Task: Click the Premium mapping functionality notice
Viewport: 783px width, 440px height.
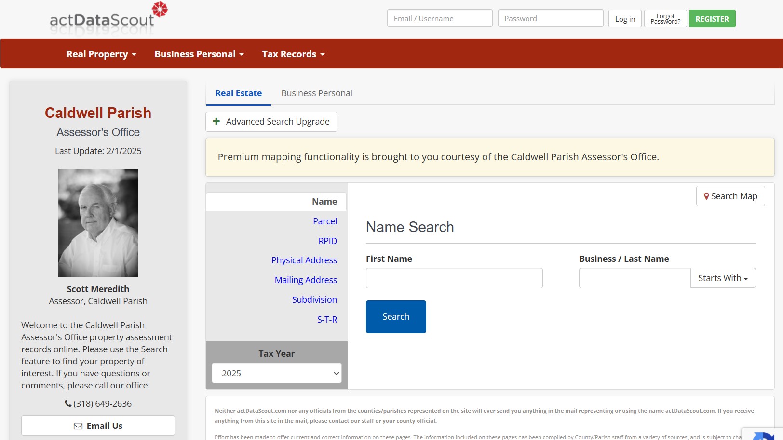Action: tap(490, 157)
